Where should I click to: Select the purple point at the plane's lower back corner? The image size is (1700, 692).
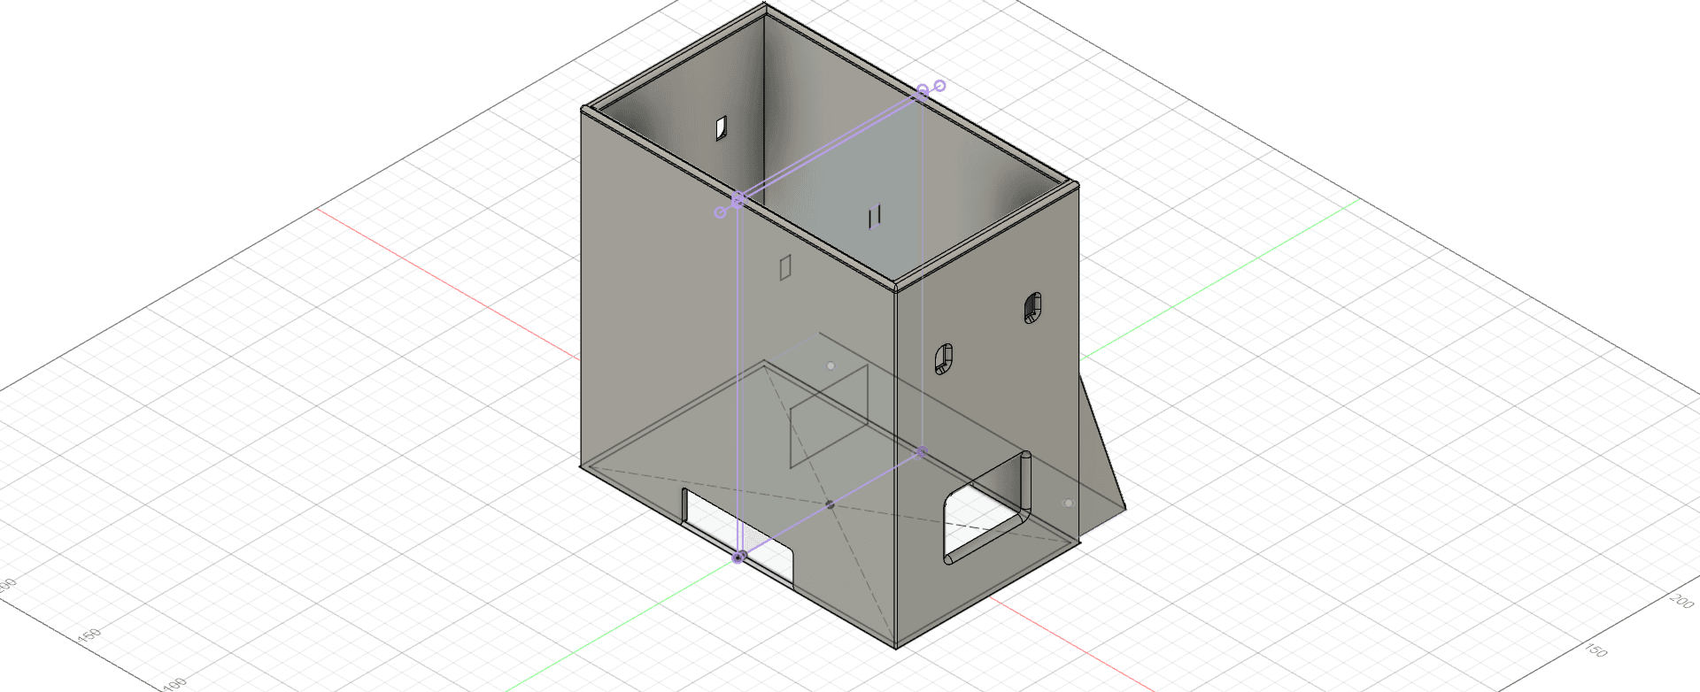coord(922,452)
